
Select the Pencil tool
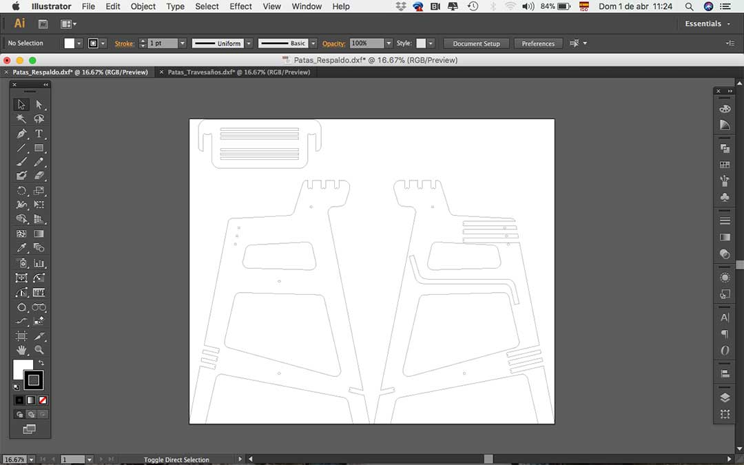[39, 163]
